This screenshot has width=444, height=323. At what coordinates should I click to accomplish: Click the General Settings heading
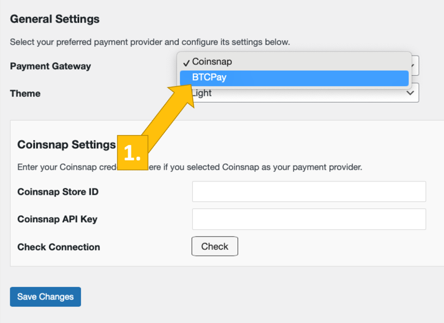click(x=55, y=19)
